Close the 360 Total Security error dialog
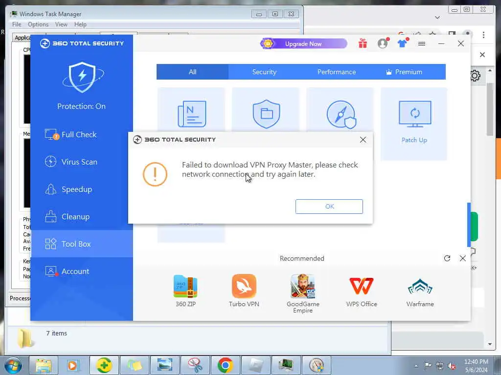This screenshot has height=375, width=501. (363, 140)
